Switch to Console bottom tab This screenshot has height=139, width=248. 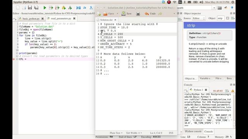point(208,131)
